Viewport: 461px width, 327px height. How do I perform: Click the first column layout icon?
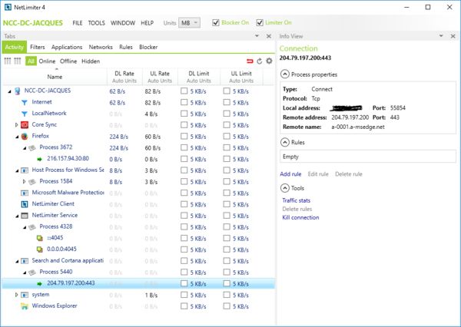coord(8,61)
